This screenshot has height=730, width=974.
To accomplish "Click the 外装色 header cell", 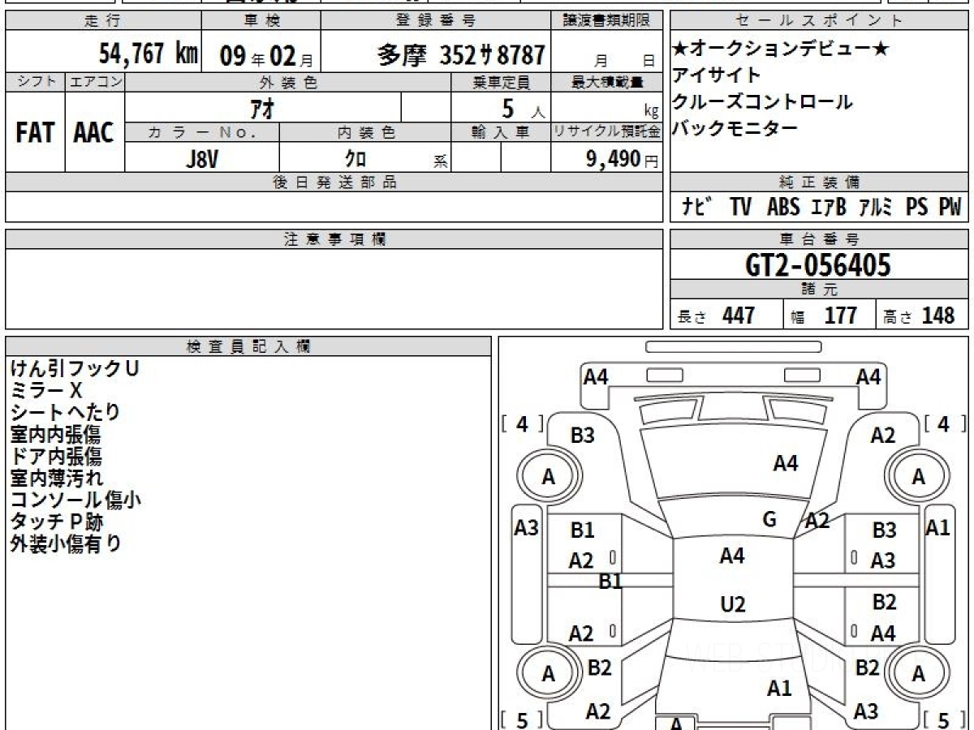I will pos(288,82).
